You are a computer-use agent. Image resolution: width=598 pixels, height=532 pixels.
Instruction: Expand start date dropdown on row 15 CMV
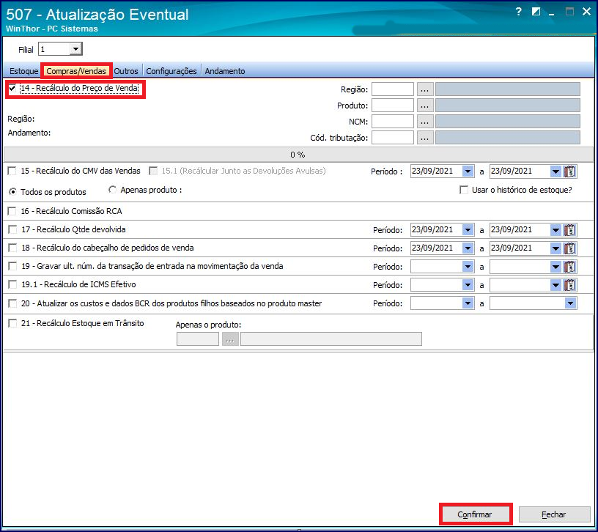(468, 171)
